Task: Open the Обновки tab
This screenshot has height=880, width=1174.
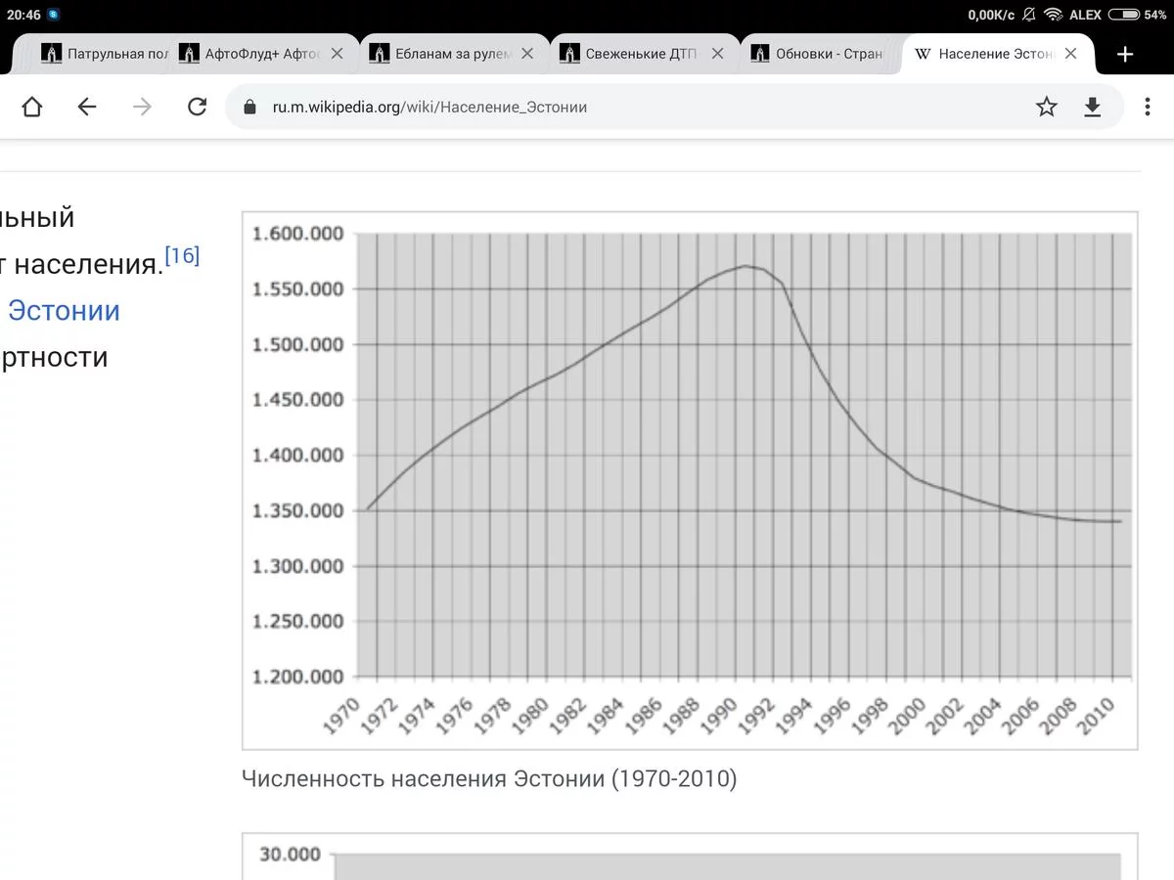Action: [x=827, y=55]
